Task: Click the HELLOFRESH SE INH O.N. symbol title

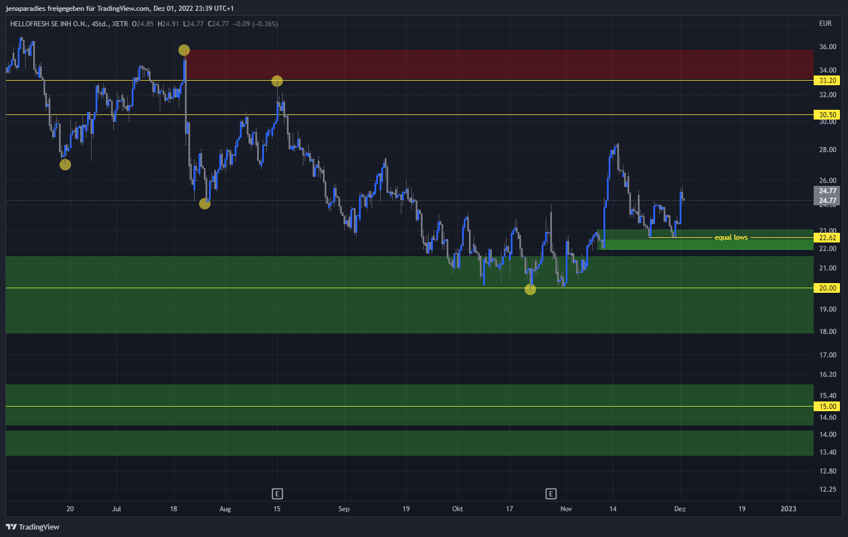Action: [x=49, y=24]
